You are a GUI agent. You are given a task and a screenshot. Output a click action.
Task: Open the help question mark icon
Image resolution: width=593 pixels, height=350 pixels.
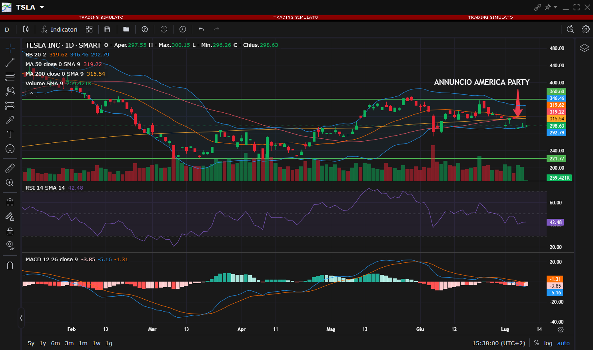[145, 29]
